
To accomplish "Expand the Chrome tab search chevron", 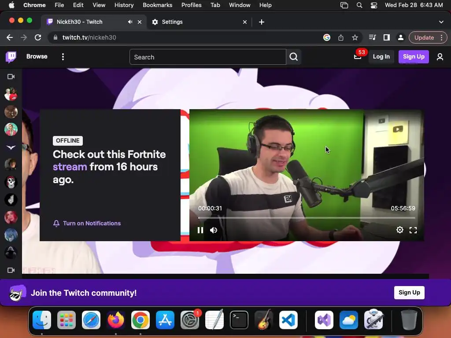I will [441, 22].
